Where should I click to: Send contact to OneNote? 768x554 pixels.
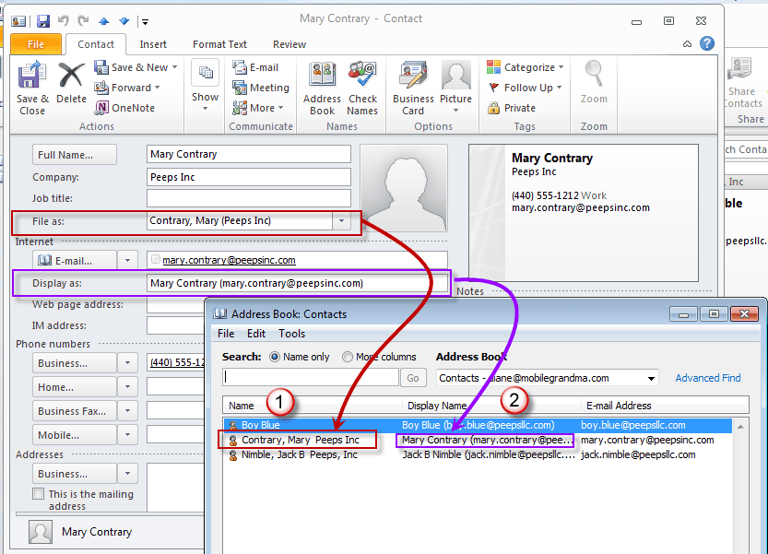click(x=124, y=108)
